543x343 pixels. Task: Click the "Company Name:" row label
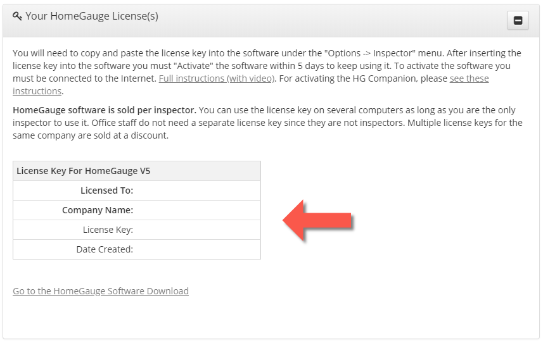coord(98,210)
